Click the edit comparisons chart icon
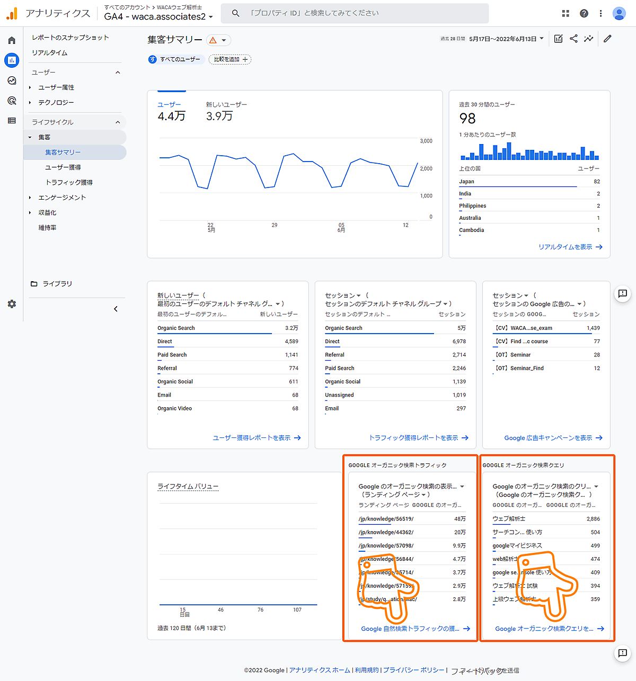 tap(558, 39)
